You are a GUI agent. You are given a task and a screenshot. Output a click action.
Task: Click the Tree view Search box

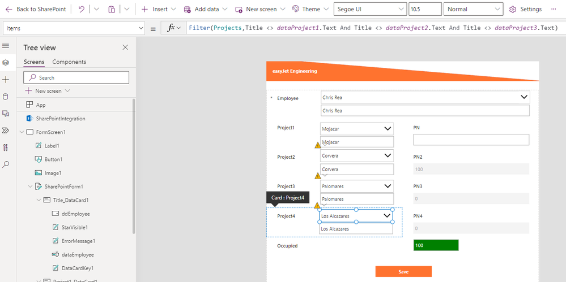coord(76,77)
